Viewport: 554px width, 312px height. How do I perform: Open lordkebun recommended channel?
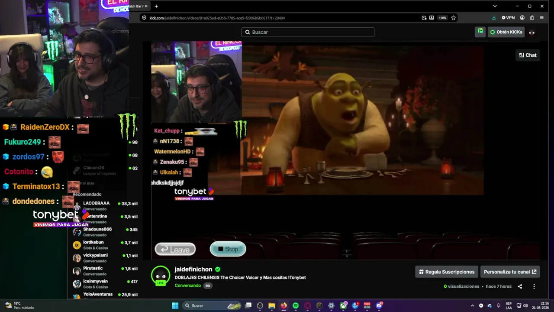point(104,245)
